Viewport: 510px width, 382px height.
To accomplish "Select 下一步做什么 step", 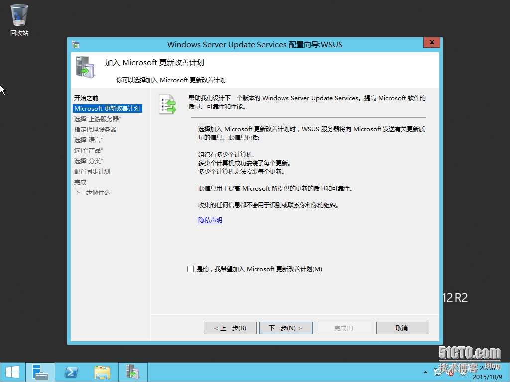I will 92,192.
